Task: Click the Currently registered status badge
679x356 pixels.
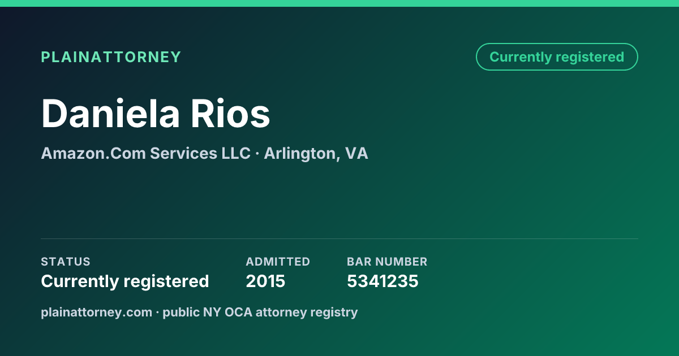Action: [557, 57]
